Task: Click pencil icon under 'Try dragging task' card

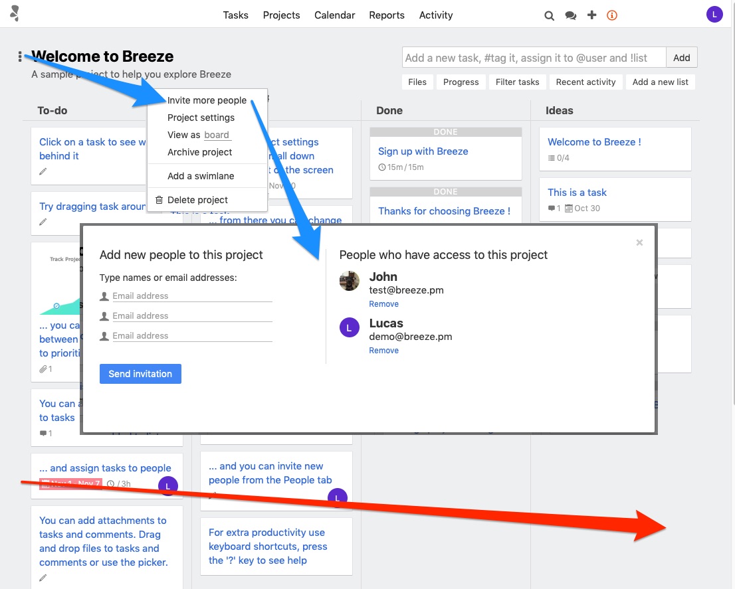Action: (43, 222)
